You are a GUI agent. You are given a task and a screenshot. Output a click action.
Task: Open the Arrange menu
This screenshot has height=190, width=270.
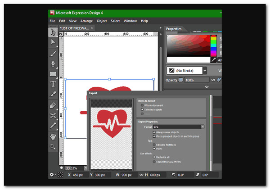coord(86,21)
